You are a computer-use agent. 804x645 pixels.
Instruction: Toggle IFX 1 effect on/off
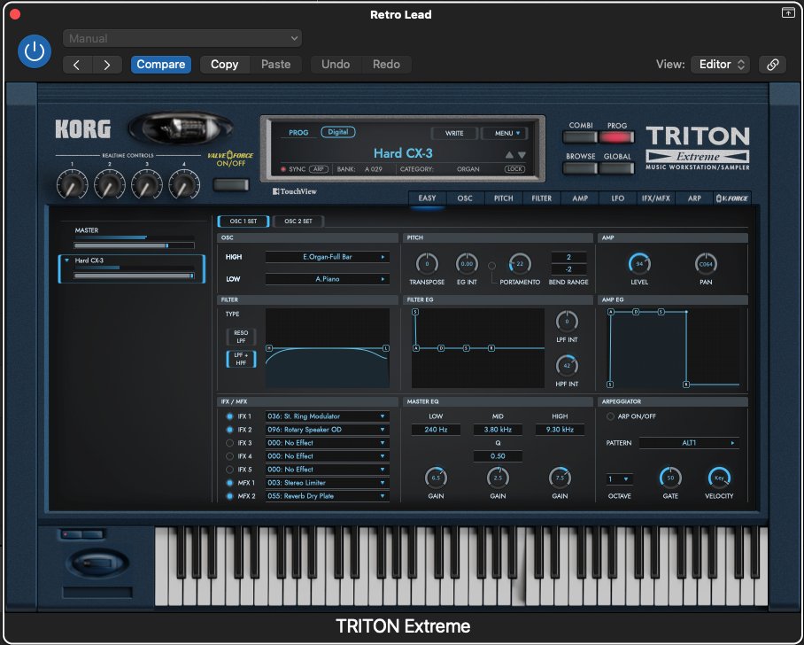pyautogui.click(x=229, y=416)
